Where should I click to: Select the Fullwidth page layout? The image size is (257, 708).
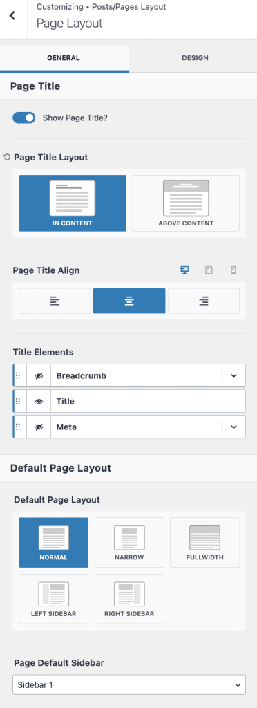pos(204,542)
